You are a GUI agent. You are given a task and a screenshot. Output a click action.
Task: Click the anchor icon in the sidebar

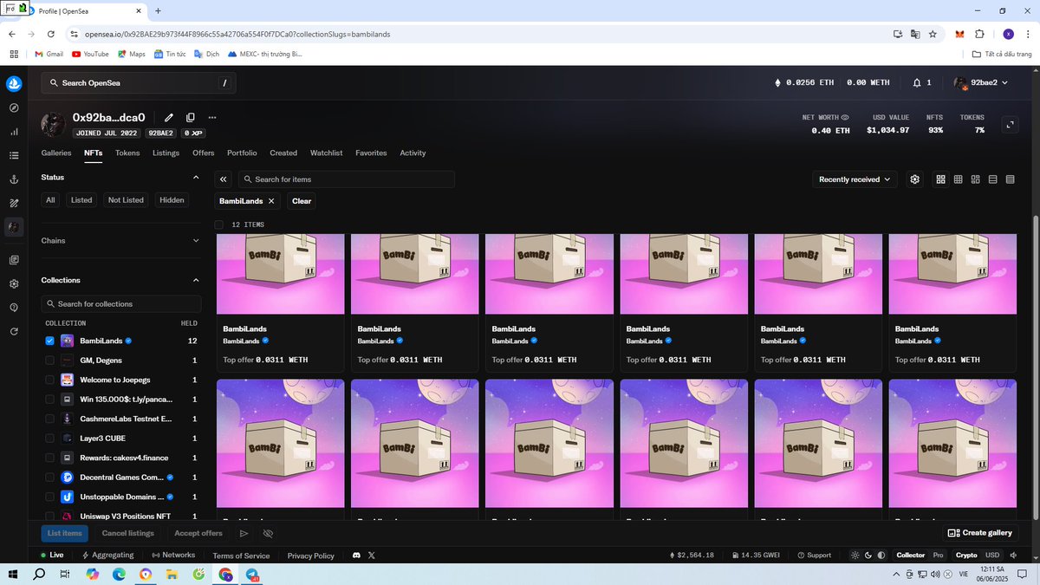[x=14, y=179]
